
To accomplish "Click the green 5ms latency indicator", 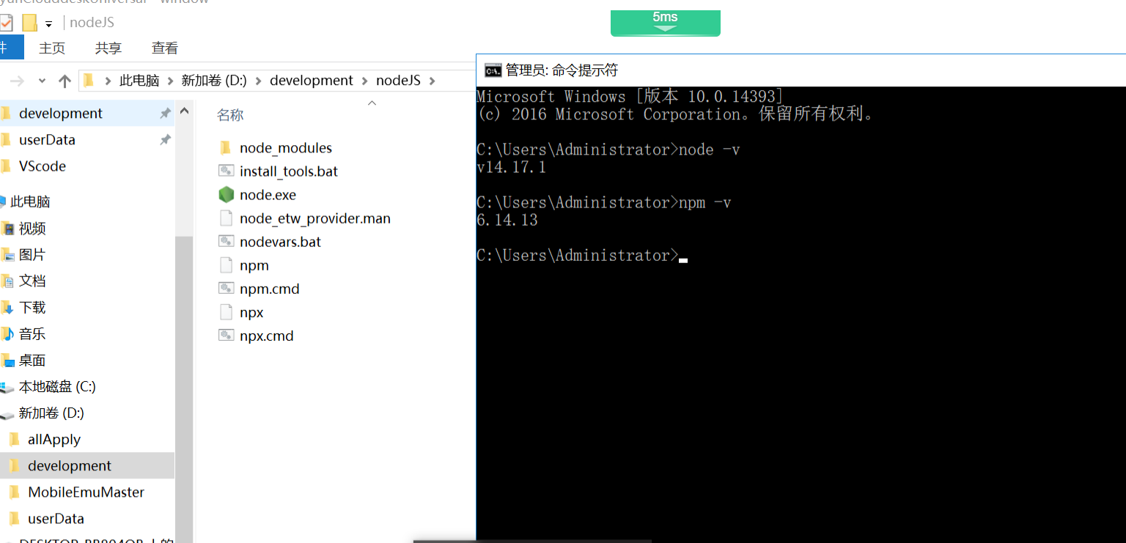I will pos(665,23).
